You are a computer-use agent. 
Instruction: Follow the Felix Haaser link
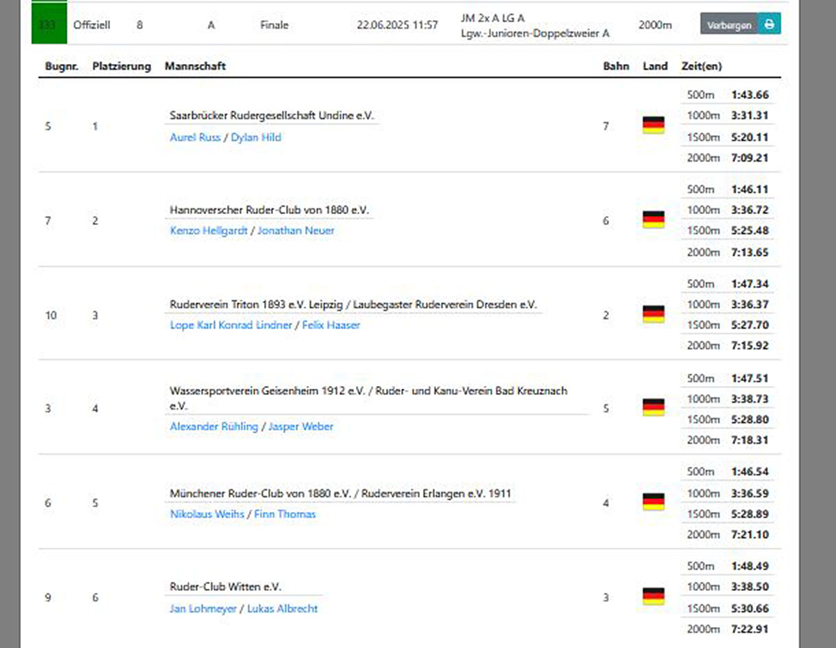coord(331,325)
